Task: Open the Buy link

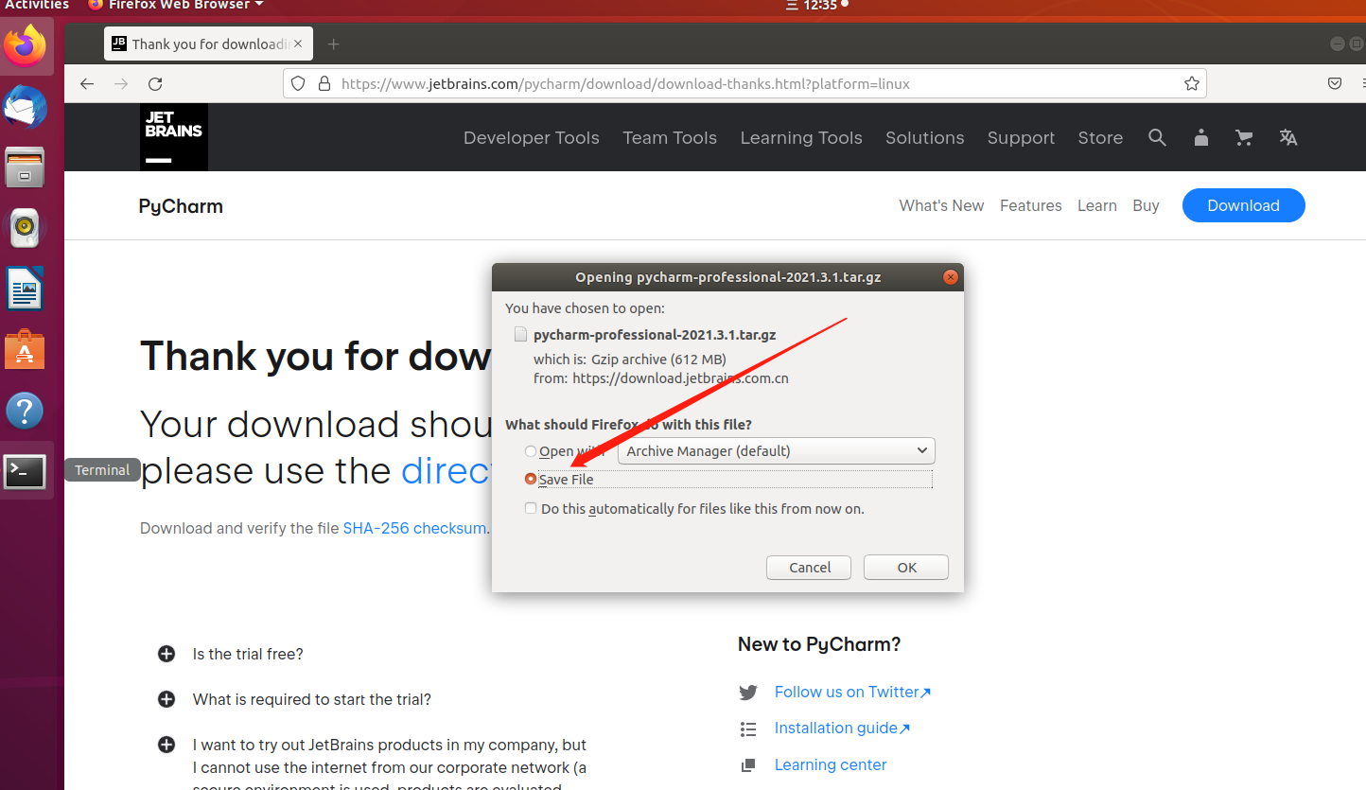Action: pos(1146,205)
